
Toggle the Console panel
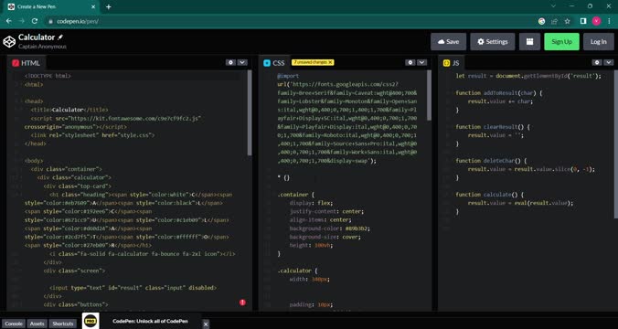point(14,324)
